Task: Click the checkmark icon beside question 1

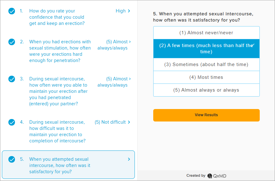Action: pyautogui.click(x=12, y=11)
